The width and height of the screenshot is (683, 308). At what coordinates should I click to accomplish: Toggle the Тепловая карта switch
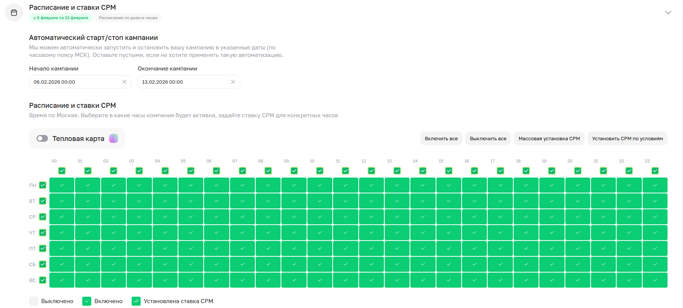(42, 138)
